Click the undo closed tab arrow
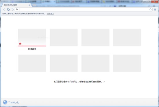 pyautogui.click(x=12, y=10)
